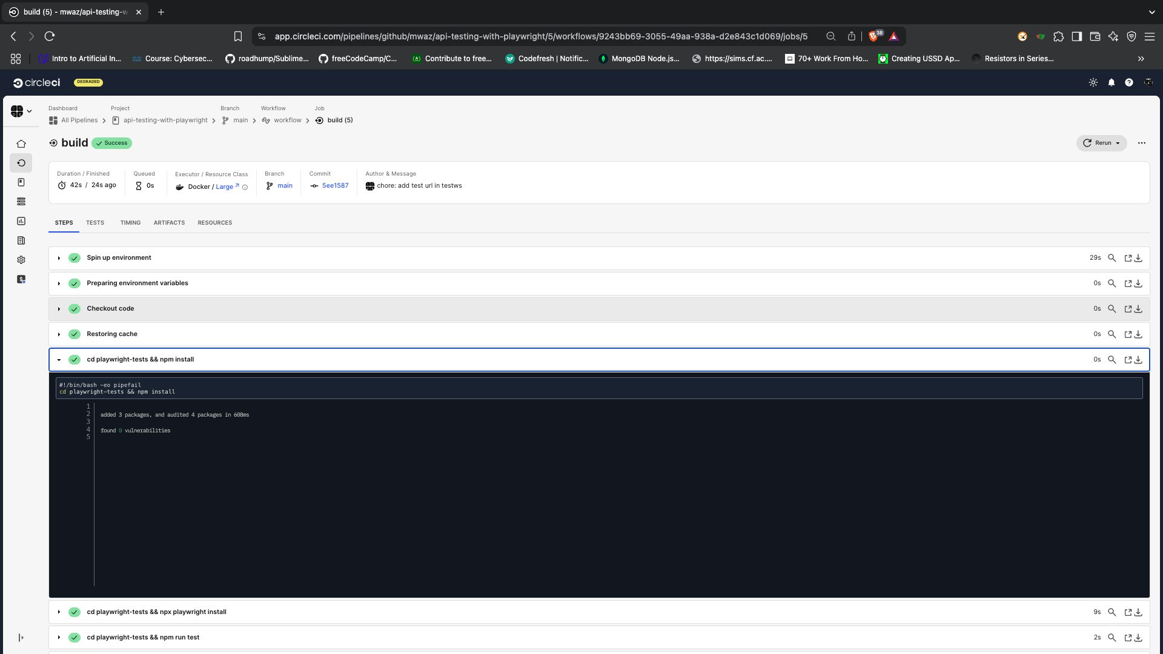
Task: Collapse the cd playwright-tests && npm install step
Action: point(59,359)
